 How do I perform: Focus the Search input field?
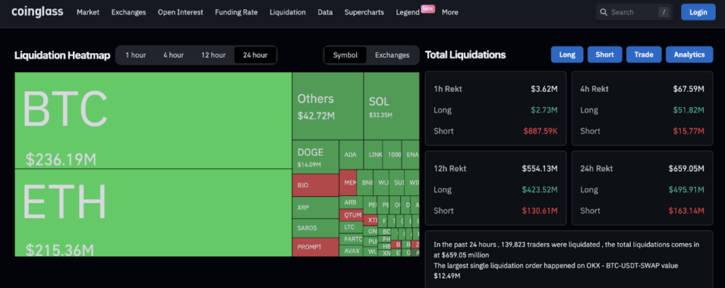click(x=630, y=12)
